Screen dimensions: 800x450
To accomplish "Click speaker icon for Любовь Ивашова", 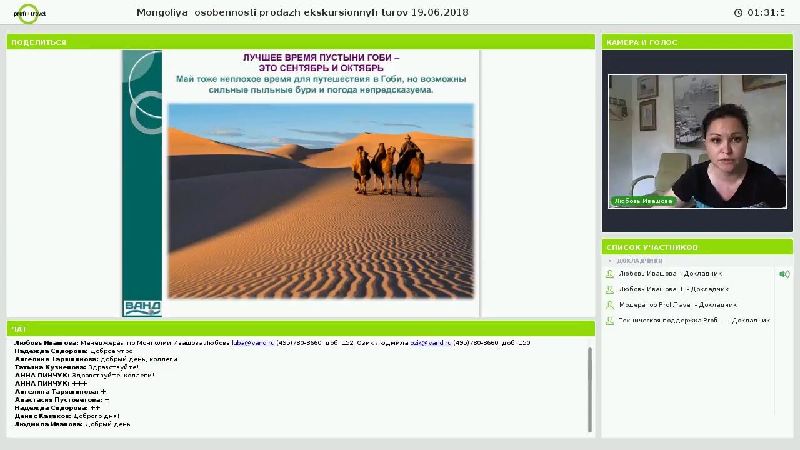I will (784, 274).
